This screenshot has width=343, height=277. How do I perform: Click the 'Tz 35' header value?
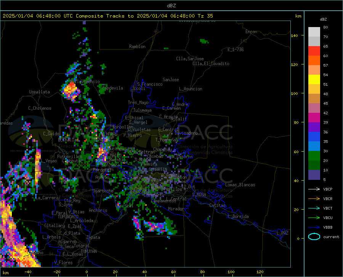[205, 16]
